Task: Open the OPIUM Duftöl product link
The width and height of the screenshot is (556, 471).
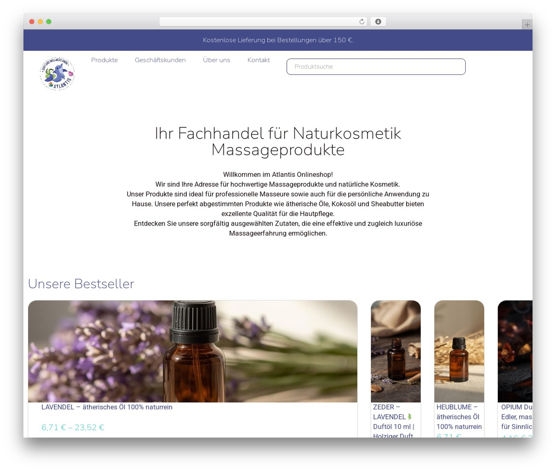Action: [516, 417]
